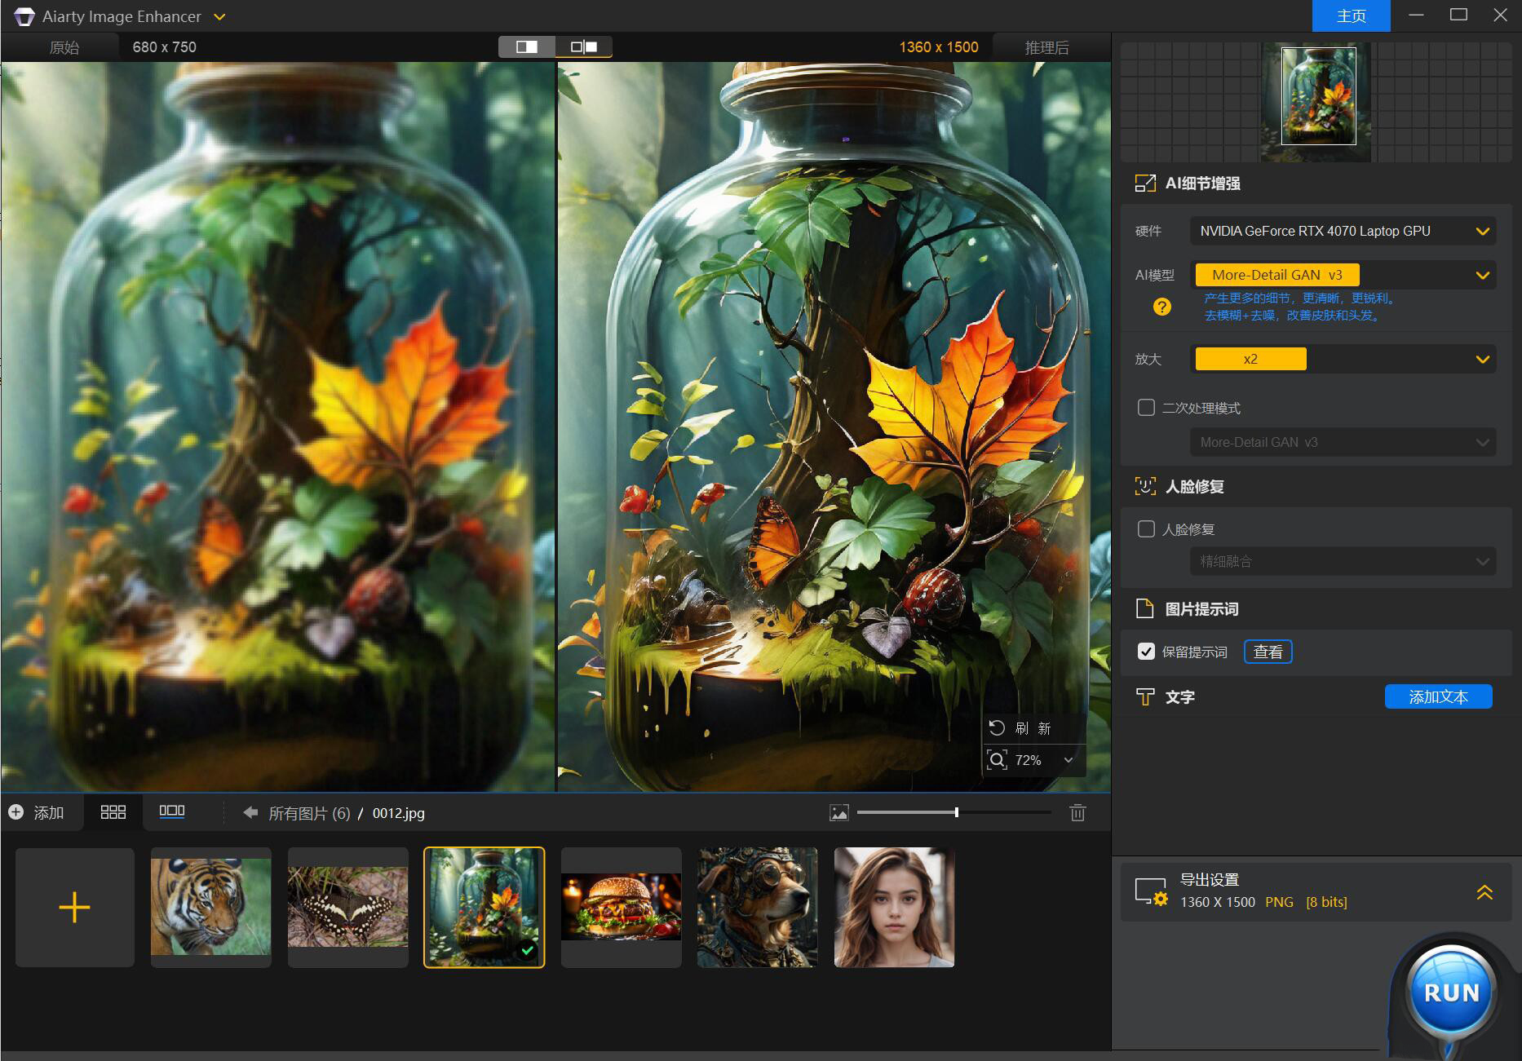Enable the 人脸修复 checkbox

(1146, 529)
